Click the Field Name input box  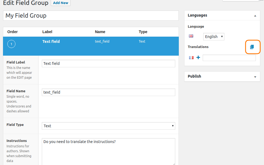(x=109, y=92)
